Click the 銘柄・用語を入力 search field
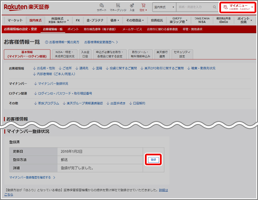Screen dimensions: 258x200 (194, 7)
